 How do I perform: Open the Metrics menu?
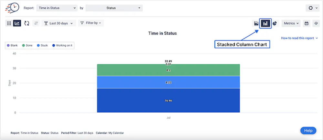pyautogui.click(x=291, y=23)
